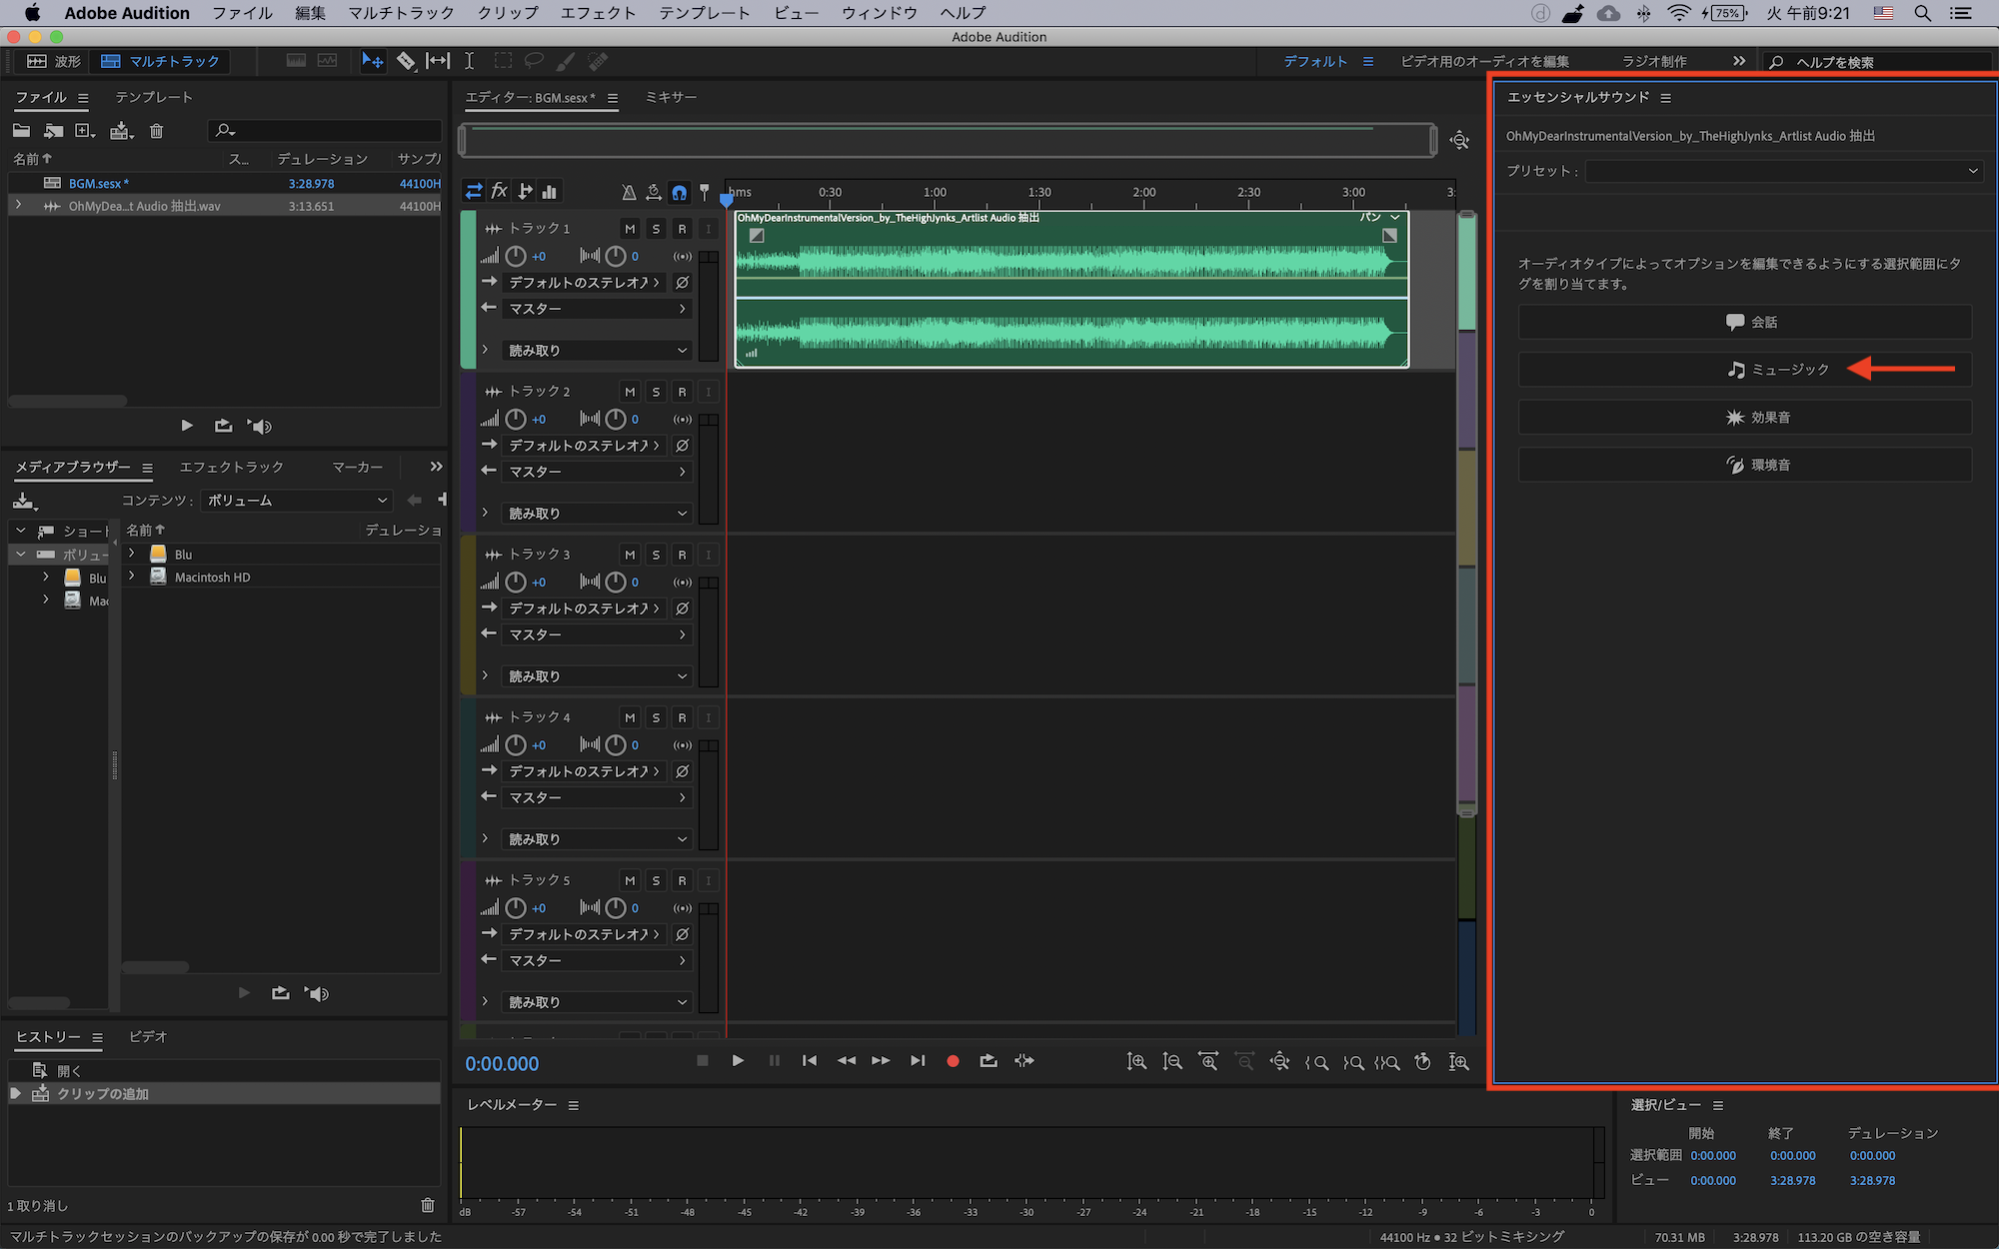The image size is (1999, 1249).
Task: Switch to the Mixer tab
Action: click(x=671, y=97)
